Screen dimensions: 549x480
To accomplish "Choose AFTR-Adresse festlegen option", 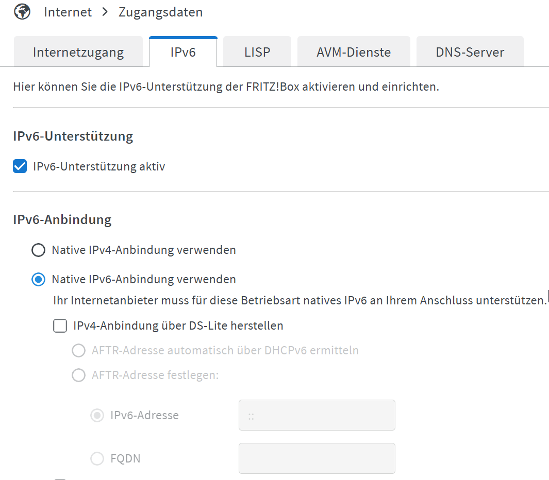I will click(x=78, y=375).
